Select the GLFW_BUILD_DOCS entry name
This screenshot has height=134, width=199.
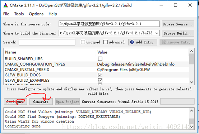[x=23, y=75]
